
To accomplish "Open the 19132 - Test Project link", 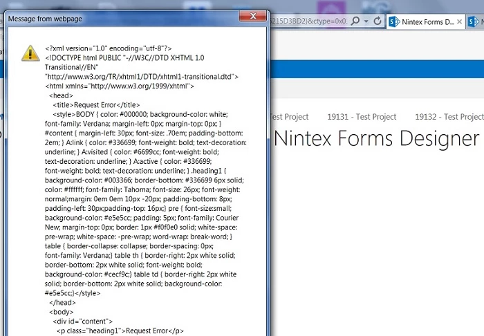I will pyautogui.click(x=449, y=117).
